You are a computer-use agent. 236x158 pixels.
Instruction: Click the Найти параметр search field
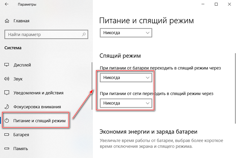pyautogui.click(x=43, y=34)
